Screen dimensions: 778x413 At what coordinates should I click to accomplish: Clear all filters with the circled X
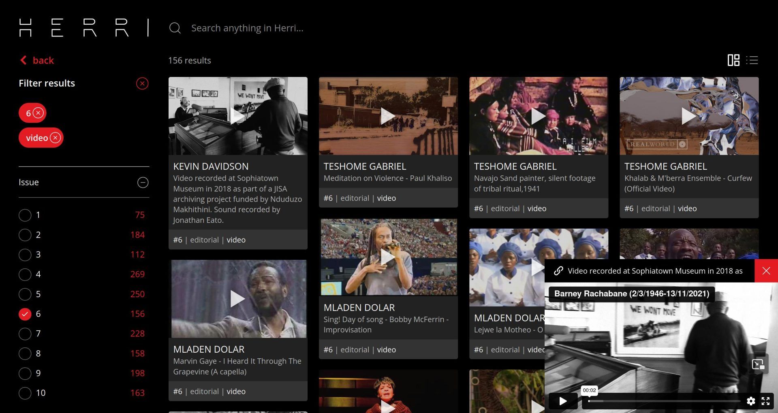click(142, 83)
